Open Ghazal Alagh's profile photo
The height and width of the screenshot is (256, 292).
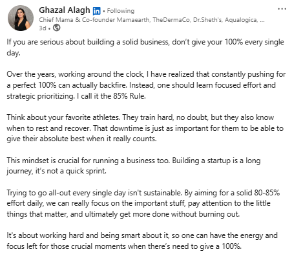tap(21, 18)
